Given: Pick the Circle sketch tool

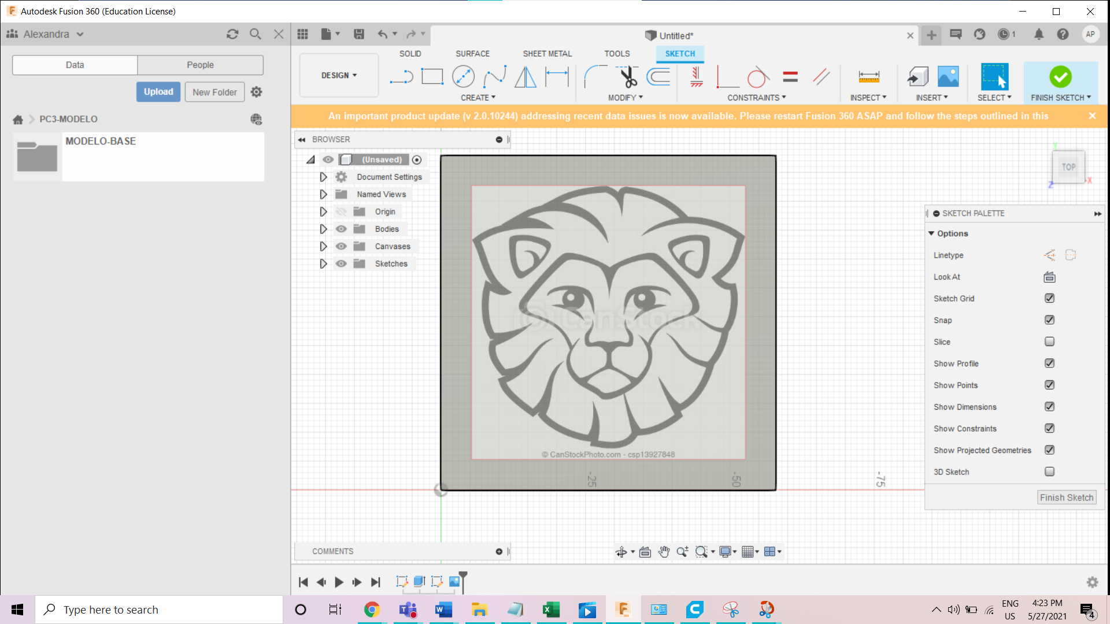Looking at the screenshot, I should pos(463,76).
